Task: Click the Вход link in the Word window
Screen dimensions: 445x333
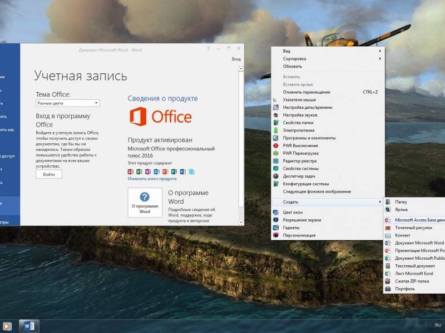Action: coord(236,59)
